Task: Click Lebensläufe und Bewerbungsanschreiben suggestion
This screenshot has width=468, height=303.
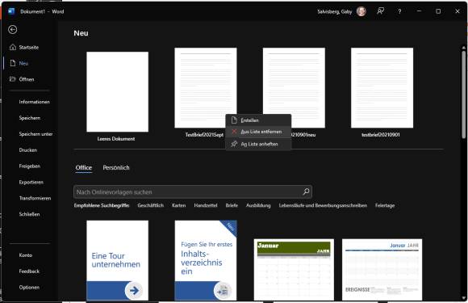Action: tap(323, 205)
